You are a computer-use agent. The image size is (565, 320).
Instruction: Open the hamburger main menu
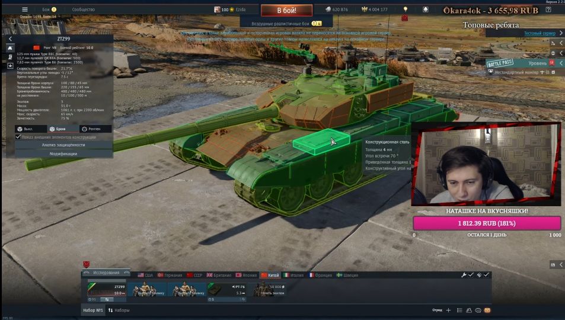click(24, 9)
